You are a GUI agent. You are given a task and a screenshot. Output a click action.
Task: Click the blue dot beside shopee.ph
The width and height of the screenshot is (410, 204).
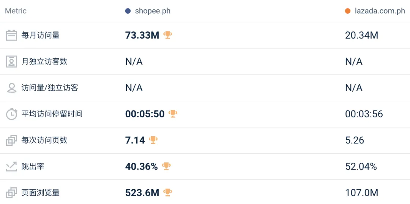(128, 11)
